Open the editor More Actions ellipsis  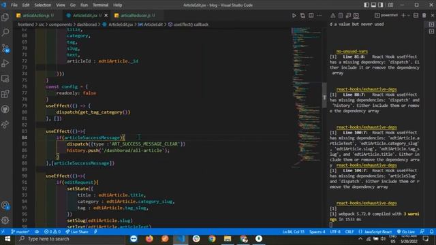click(x=320, y=16)
